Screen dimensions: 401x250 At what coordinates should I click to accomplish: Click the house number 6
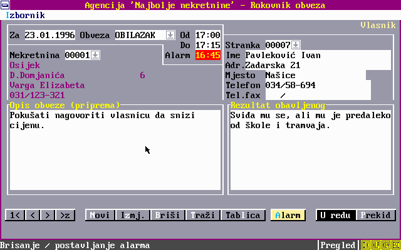point(142,75)
